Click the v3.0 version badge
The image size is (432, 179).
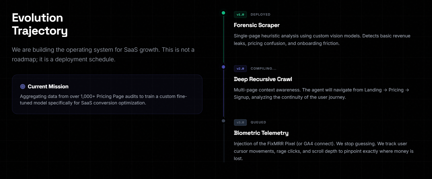click(x=240, y=122)
